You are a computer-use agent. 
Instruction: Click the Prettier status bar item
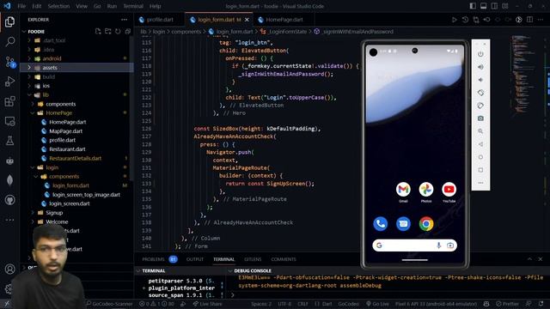point(507,304)
